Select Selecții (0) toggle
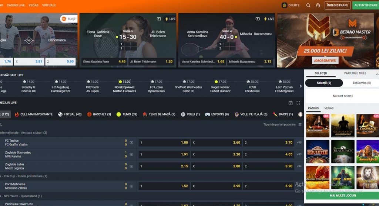Image resolution: width=379 pixels, height=206 pixels. (324, 83)
